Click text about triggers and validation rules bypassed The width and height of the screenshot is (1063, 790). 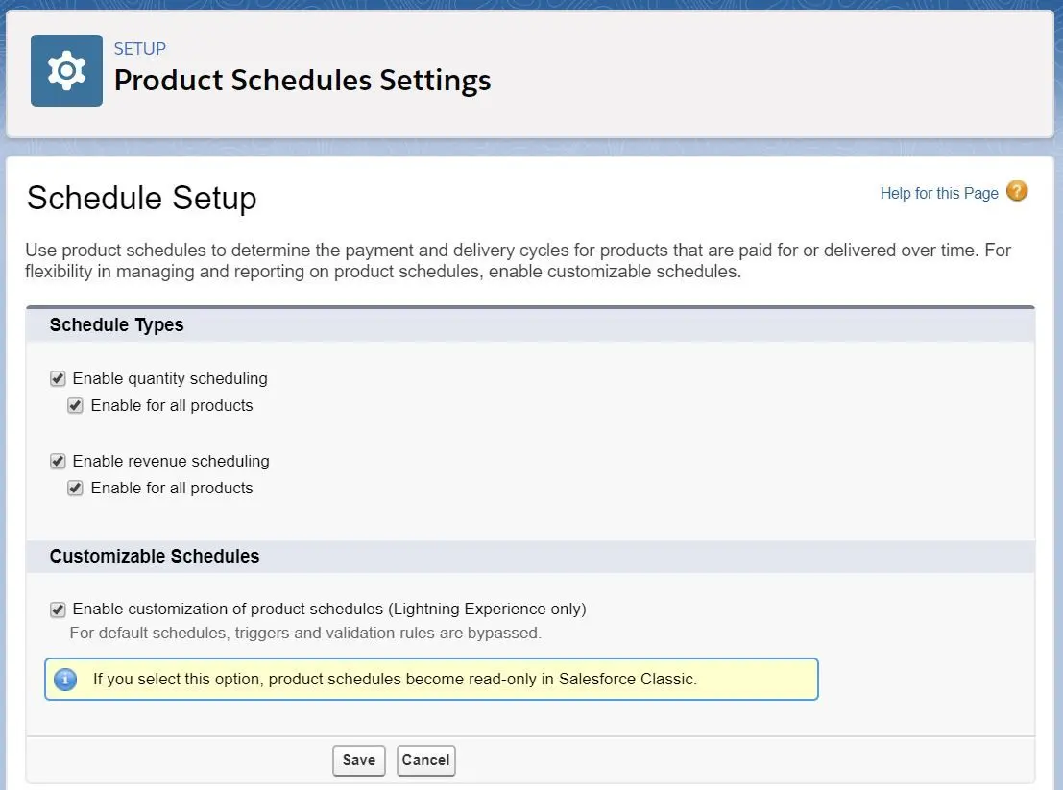pos(305,633)
